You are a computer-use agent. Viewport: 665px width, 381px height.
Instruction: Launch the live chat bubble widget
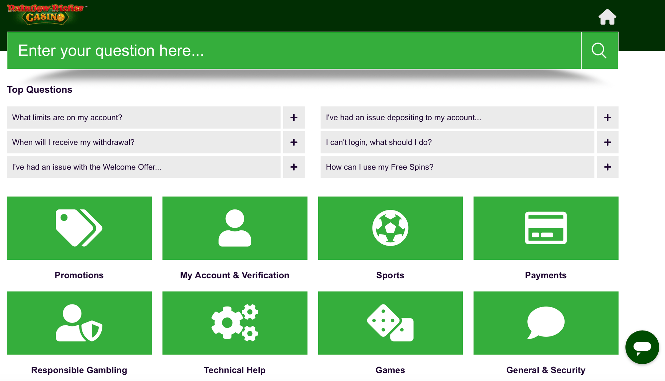pyautogui.click(x=642, y=347)
